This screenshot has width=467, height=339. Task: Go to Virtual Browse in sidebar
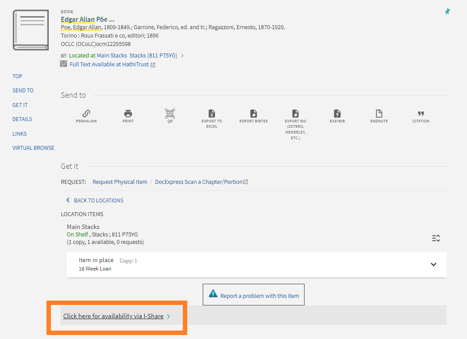[33, 148]
